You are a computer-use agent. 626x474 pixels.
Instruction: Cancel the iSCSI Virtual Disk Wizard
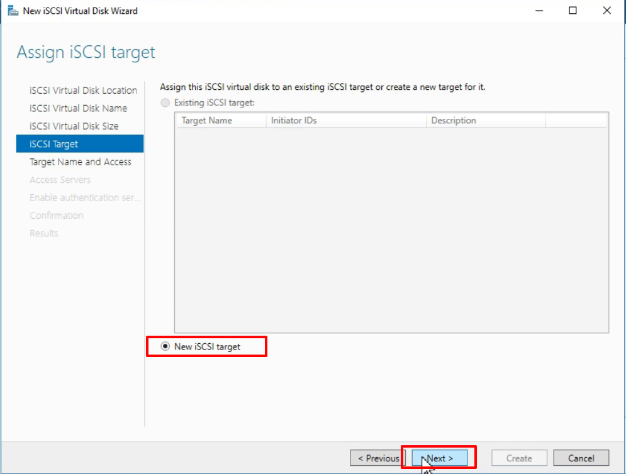(581, 458)
